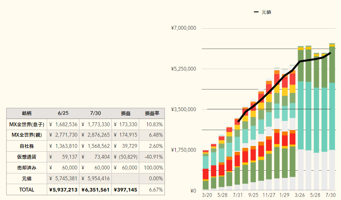This screenshot has height=200, width=341.
Task: Select the 3/20 date label on chart
Action: [x=207, y=195]
